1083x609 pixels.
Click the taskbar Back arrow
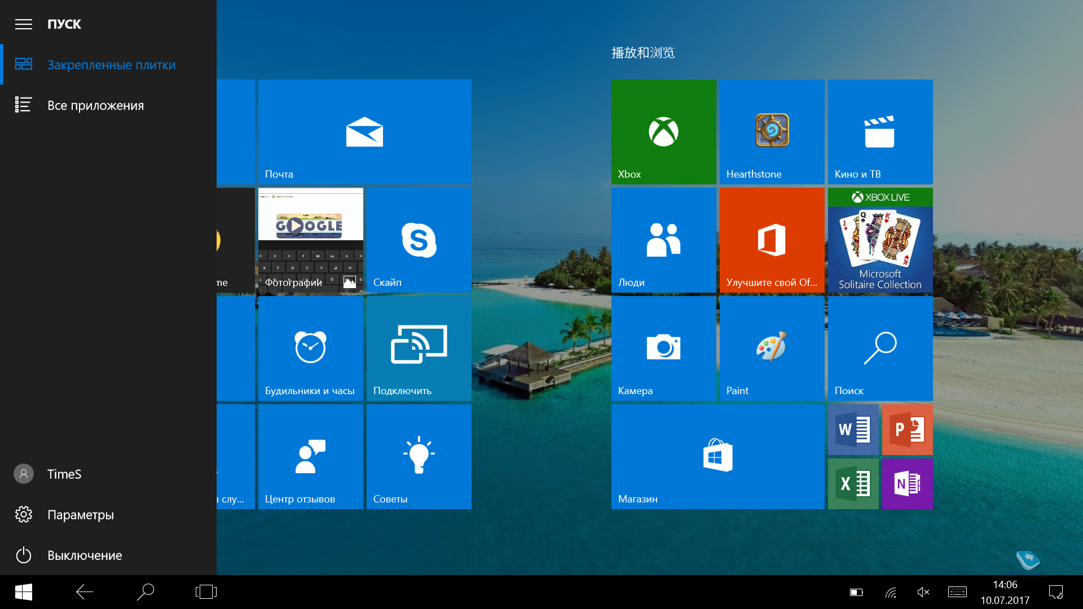[x=85, y=592]
